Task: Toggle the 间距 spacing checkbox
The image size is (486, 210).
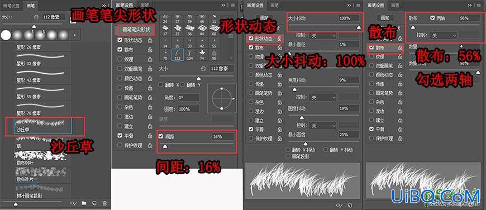Action: 160,136
